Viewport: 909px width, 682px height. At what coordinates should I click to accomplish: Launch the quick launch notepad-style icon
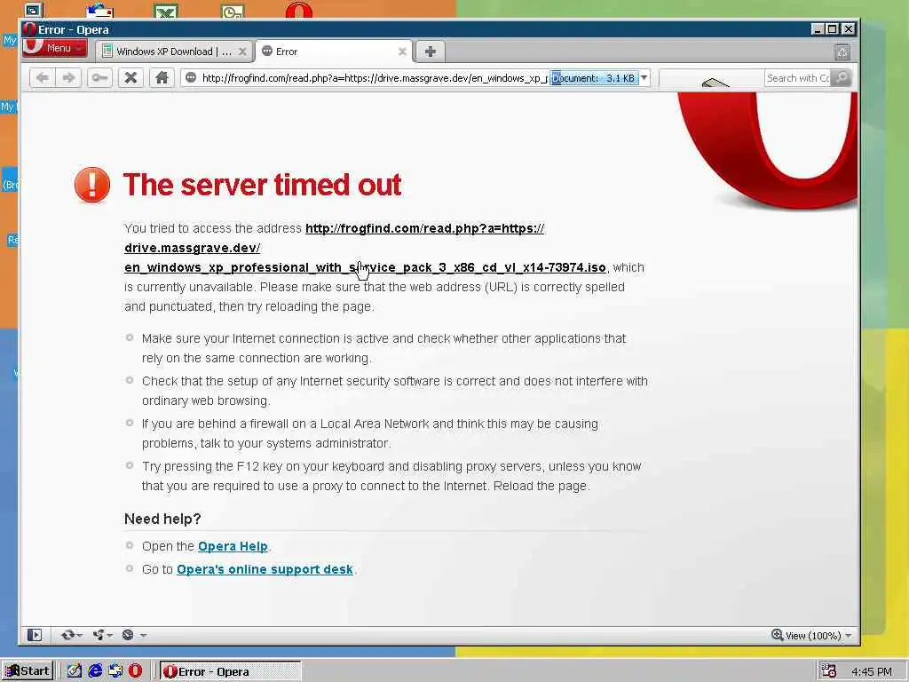tap(75, 671)
